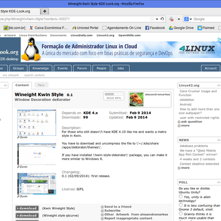Open the third desktop screenshot thumbnail
The height and width of the screenshot is (221, 221).
click(36, 183)
